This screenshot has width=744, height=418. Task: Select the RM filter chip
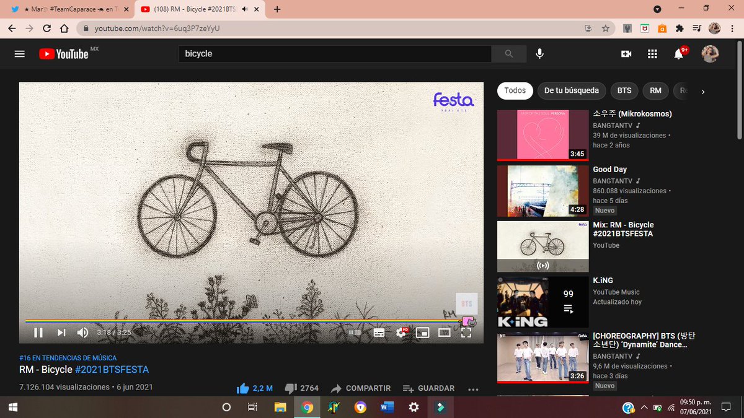655,90
